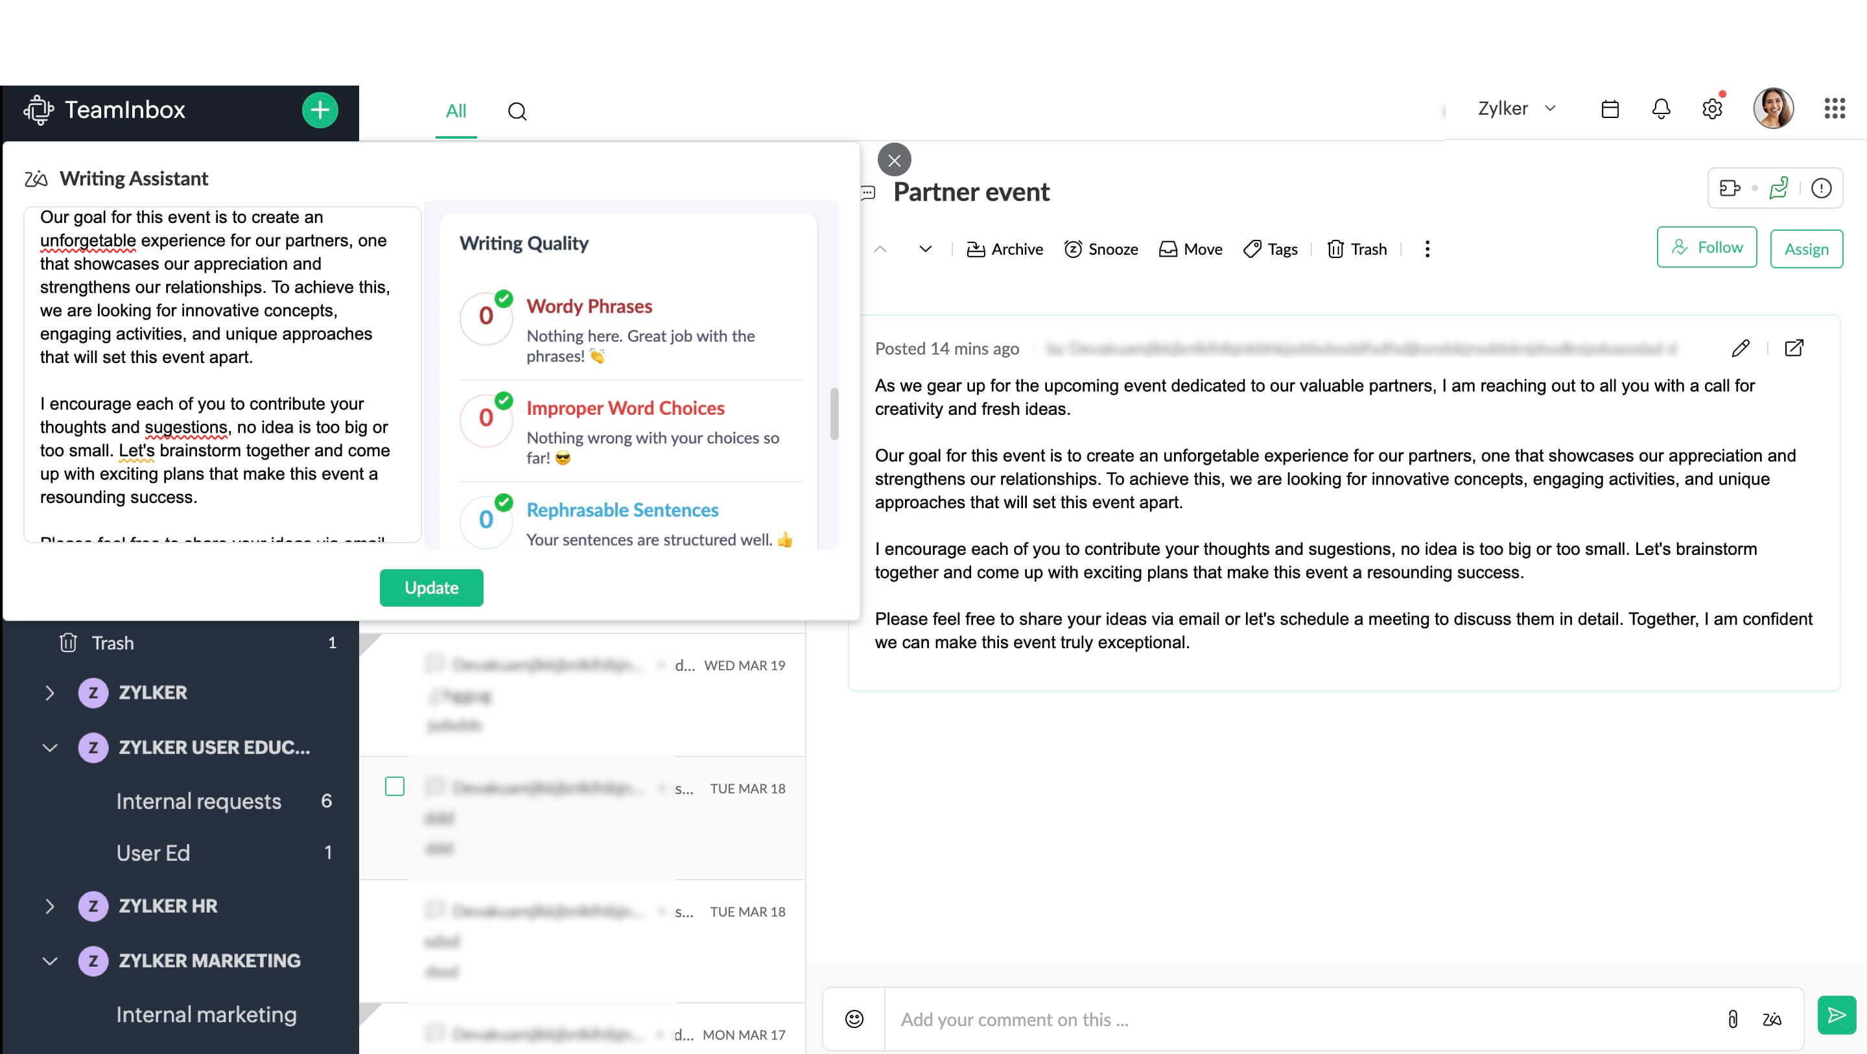Open the WED MAR 19 thread
This screenshot has height=1054, width=1867.
point(583,694)
